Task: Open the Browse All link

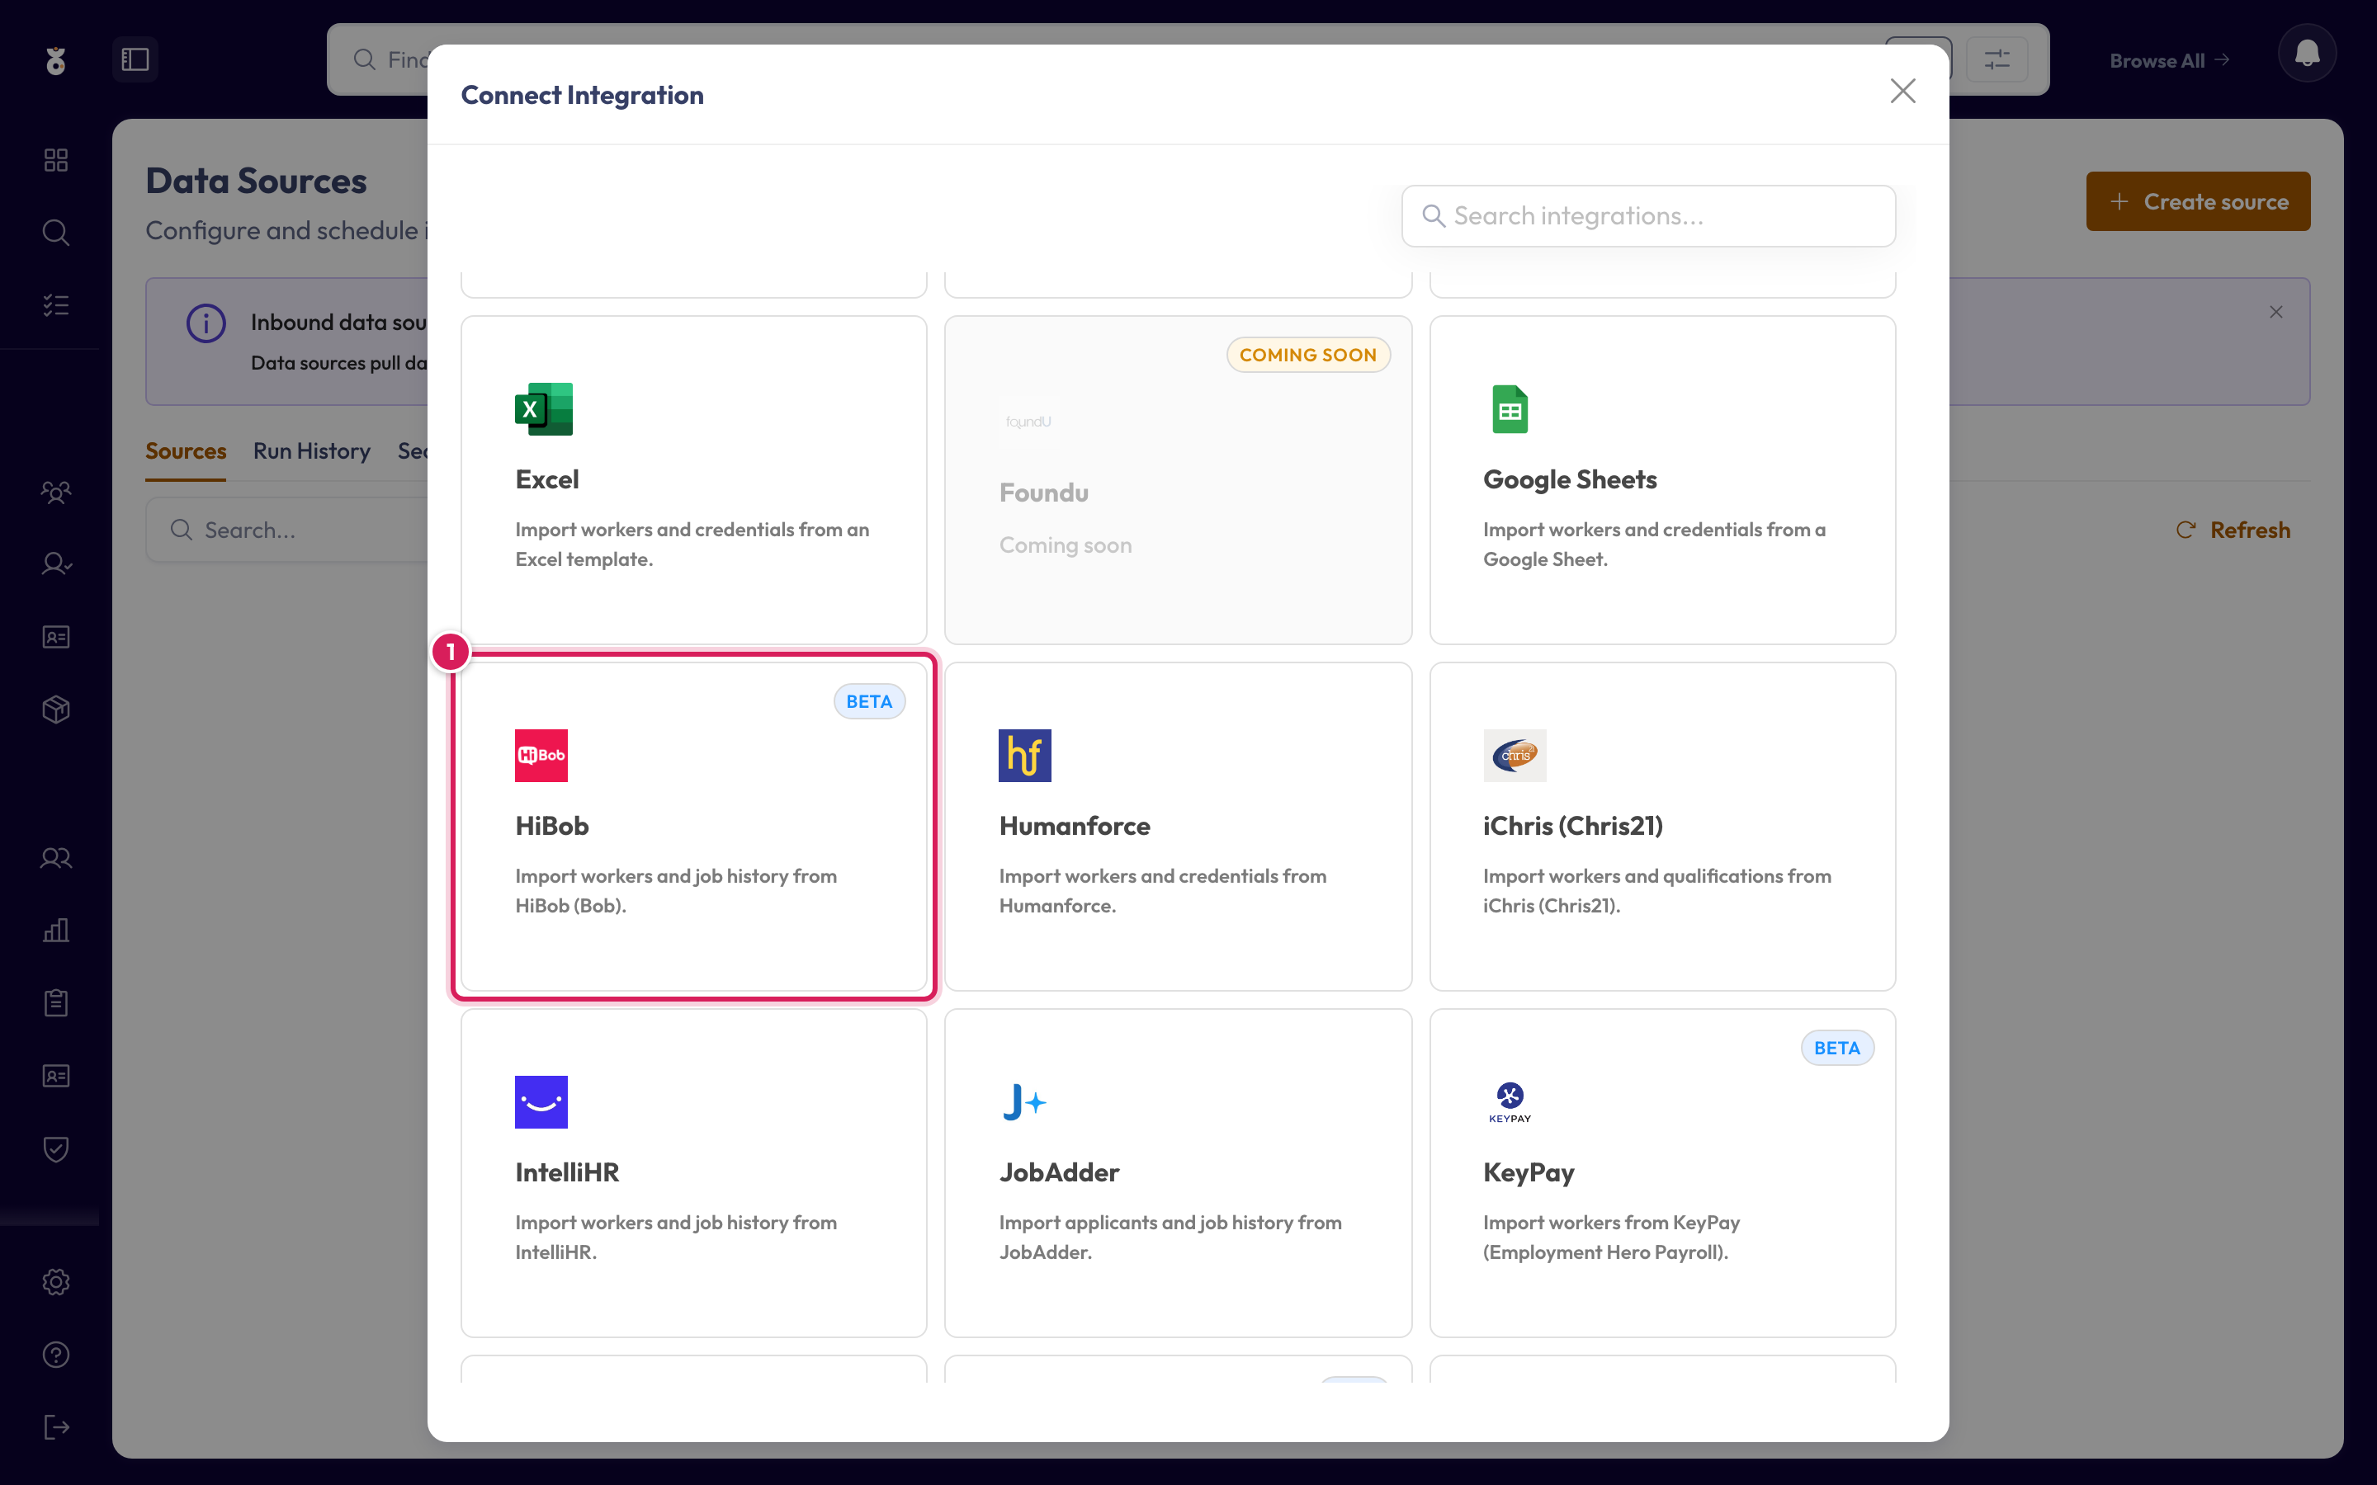Action: click(2169, 60)
